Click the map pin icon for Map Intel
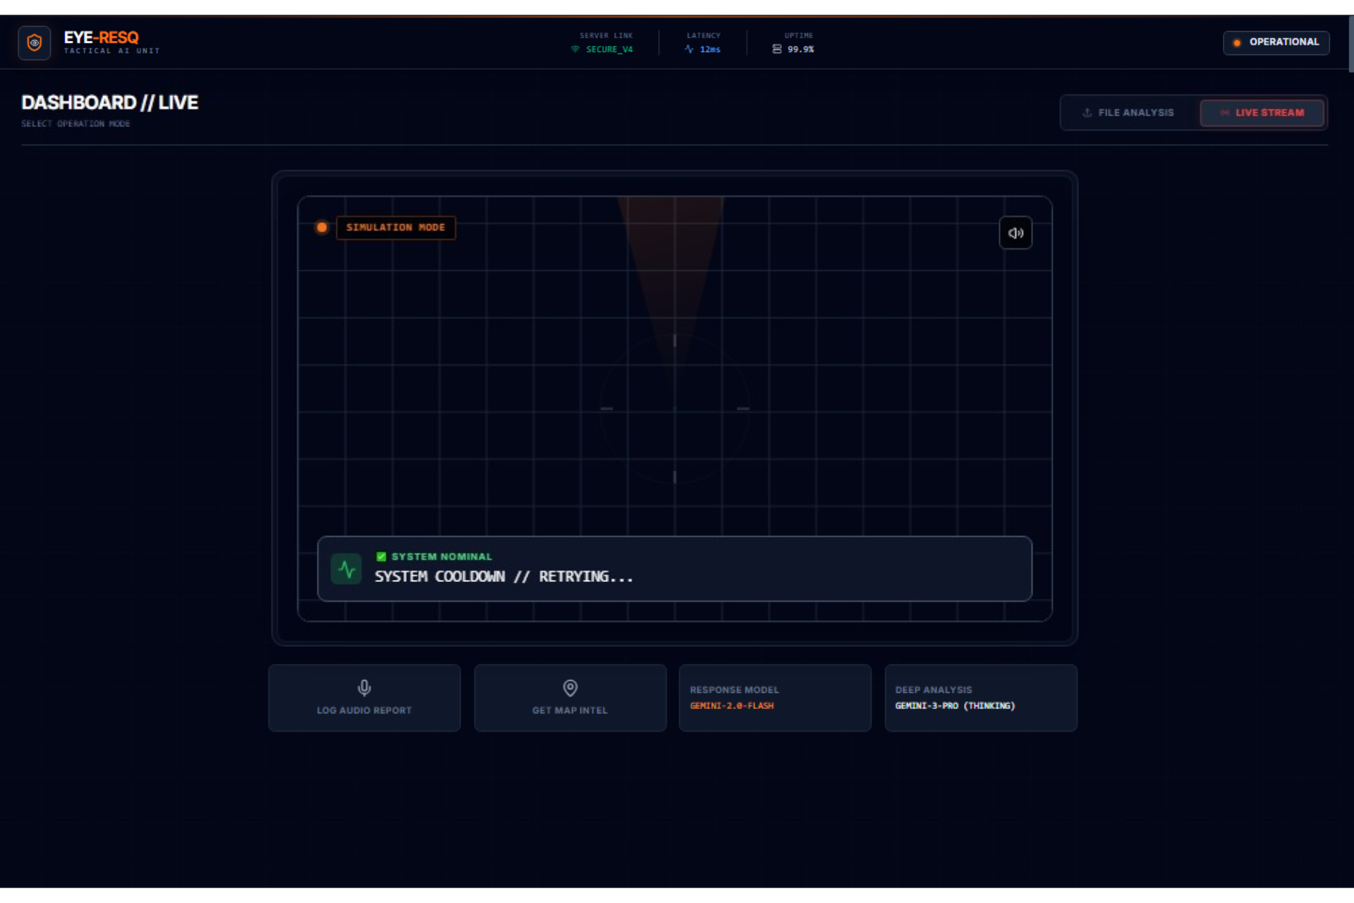 [x=570, y=687]
